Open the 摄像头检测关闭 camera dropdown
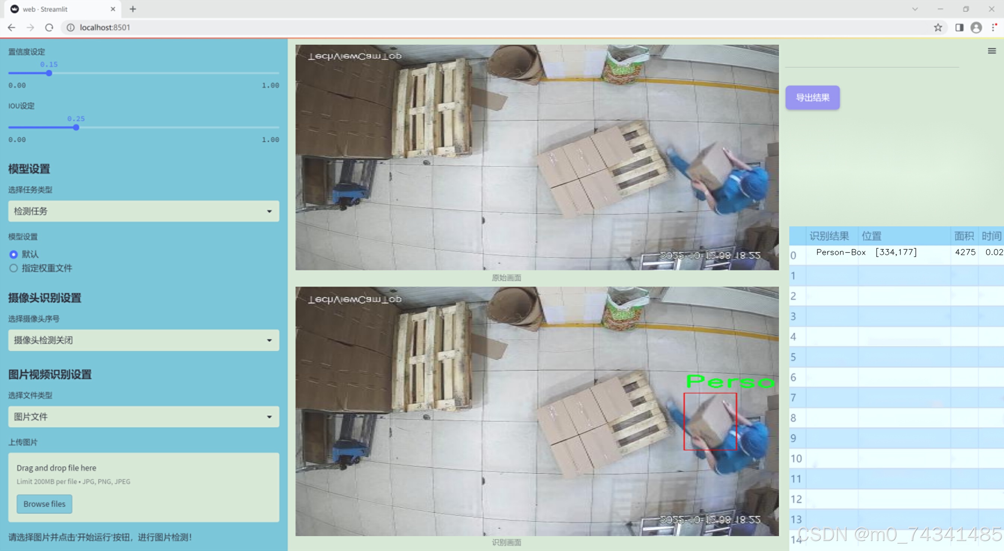This screenshot has height=551, width=1004. pos(143,340)
